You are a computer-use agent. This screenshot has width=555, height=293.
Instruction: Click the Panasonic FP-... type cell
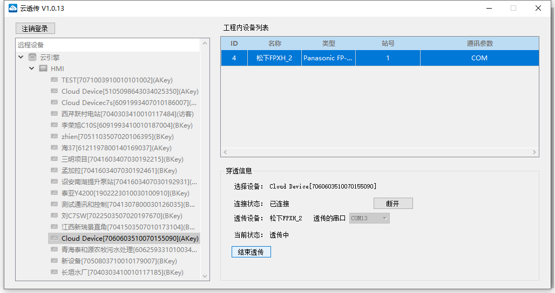[328, 58]
